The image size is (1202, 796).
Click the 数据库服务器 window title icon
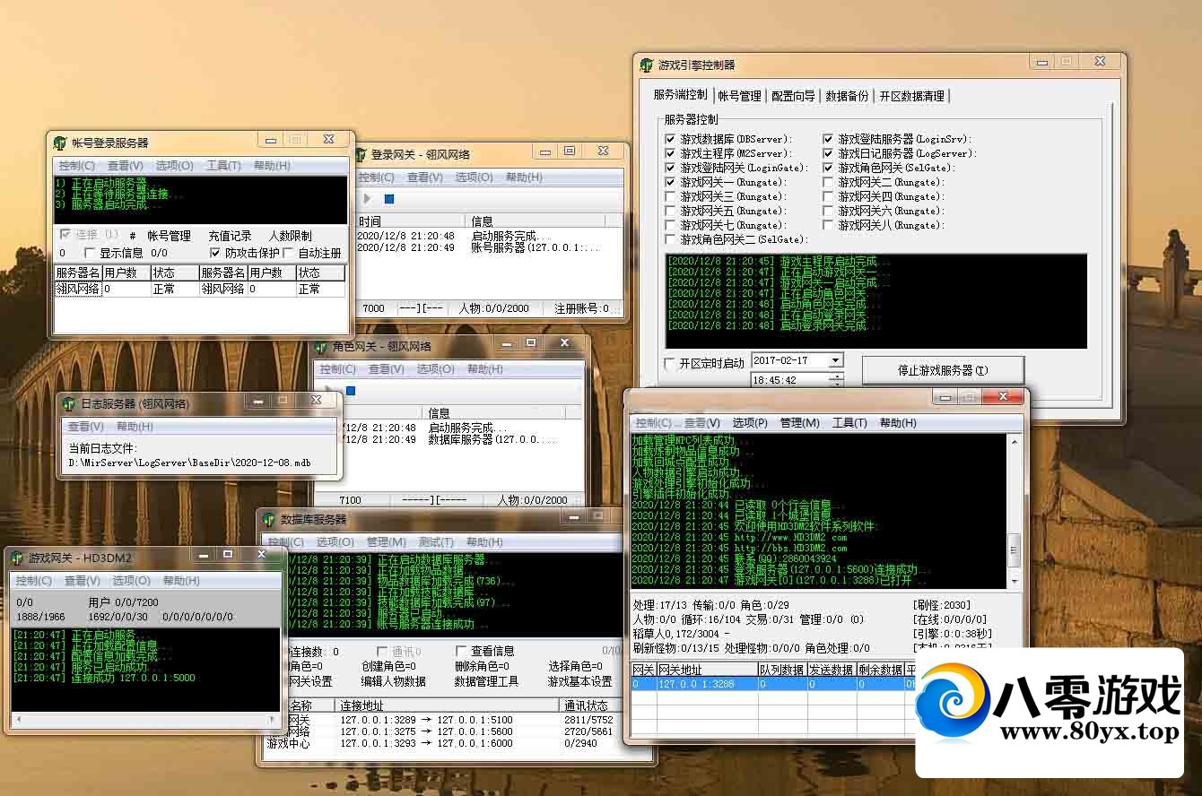coord(269,520)
